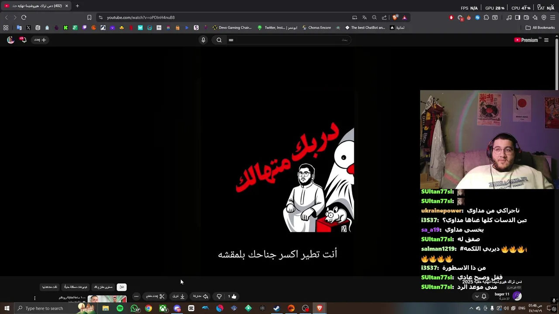Click the Download button below video
Screen dimensions: 559x314
tap(179, 297)
